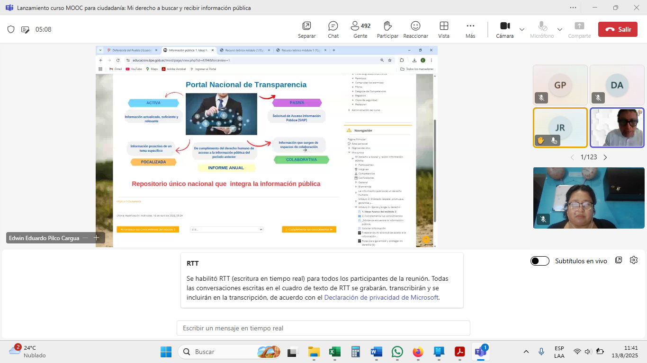The image size is (647, 363).
Task: Open live captions settings gear
Action: (x=634, y=260)
